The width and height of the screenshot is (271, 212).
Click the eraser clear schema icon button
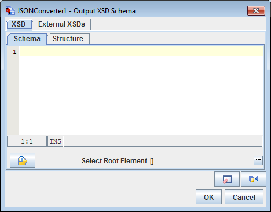pyautogui.click(x=227, y=179)
